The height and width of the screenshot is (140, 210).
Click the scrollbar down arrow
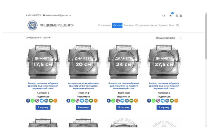[206, 126]
